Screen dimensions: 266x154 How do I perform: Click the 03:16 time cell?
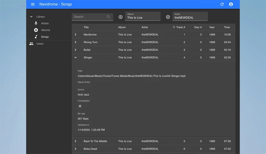pos(227,50)
